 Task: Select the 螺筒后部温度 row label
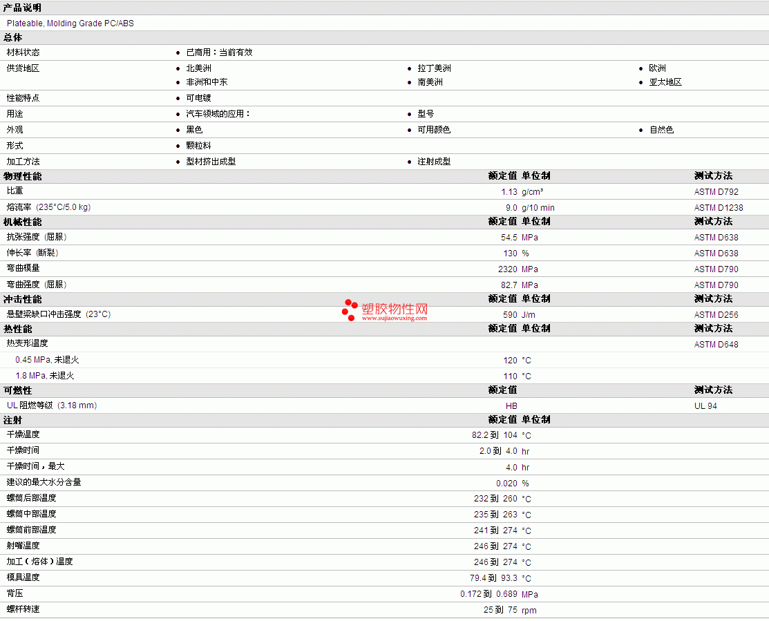point(31,498)
